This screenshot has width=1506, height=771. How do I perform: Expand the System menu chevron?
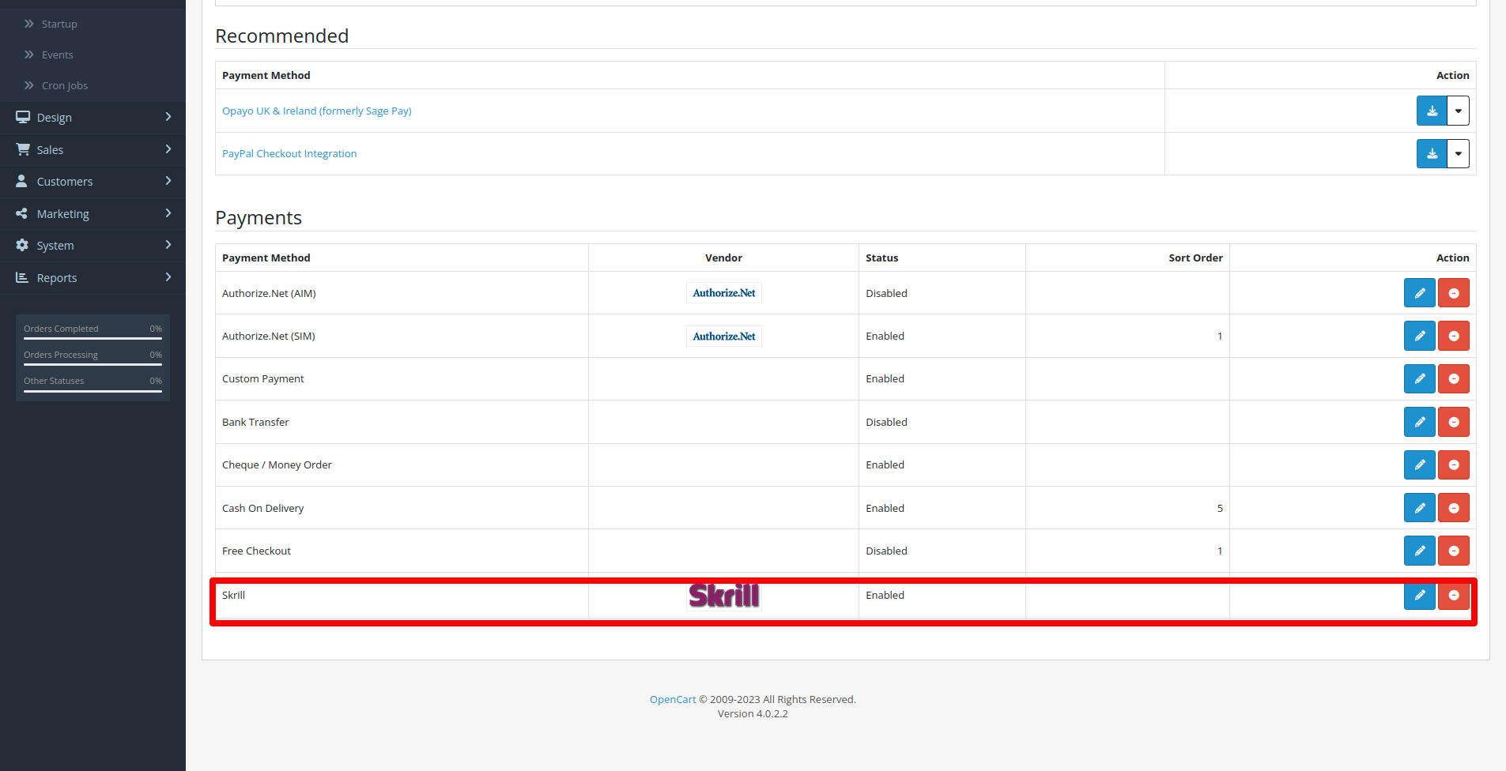168,245
